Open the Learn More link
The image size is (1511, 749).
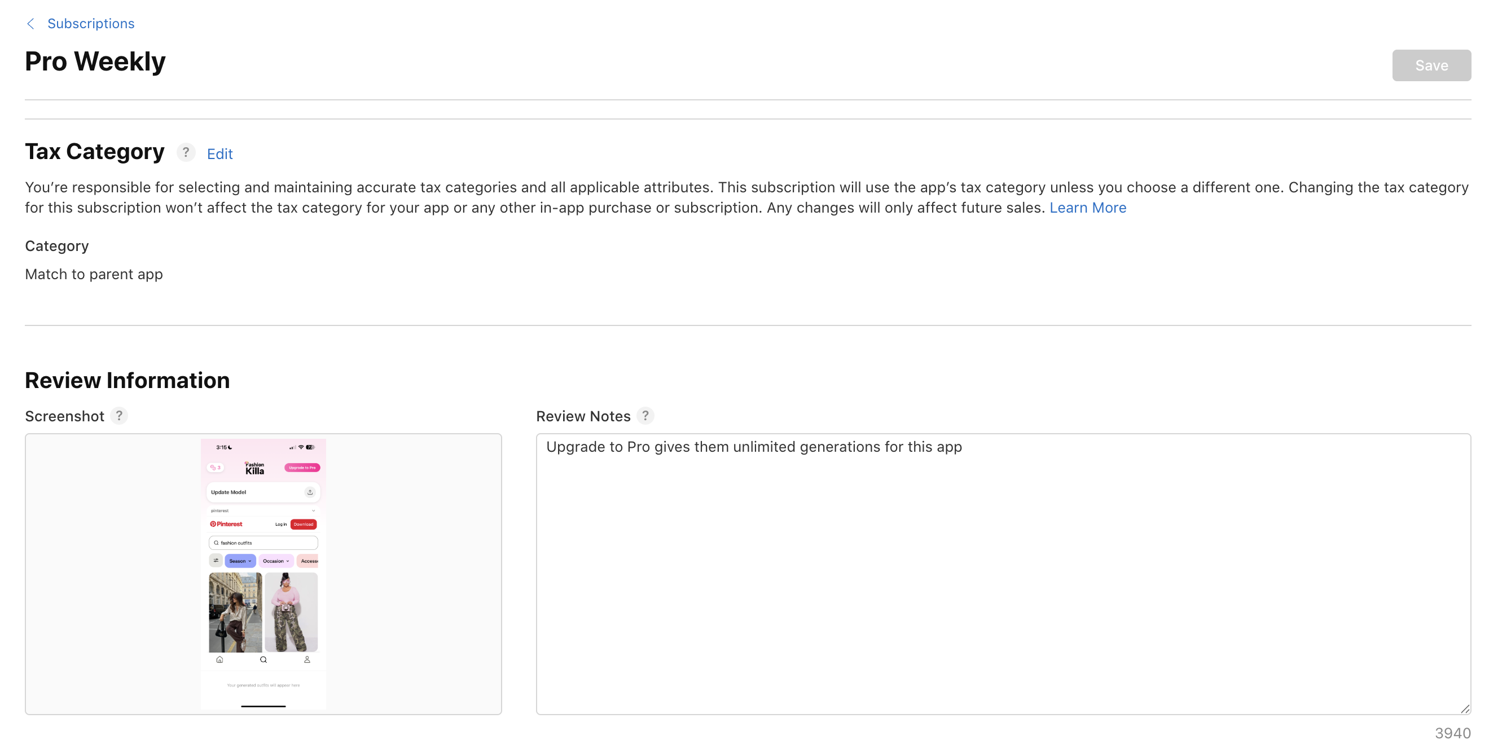(x=1088, y=207)
